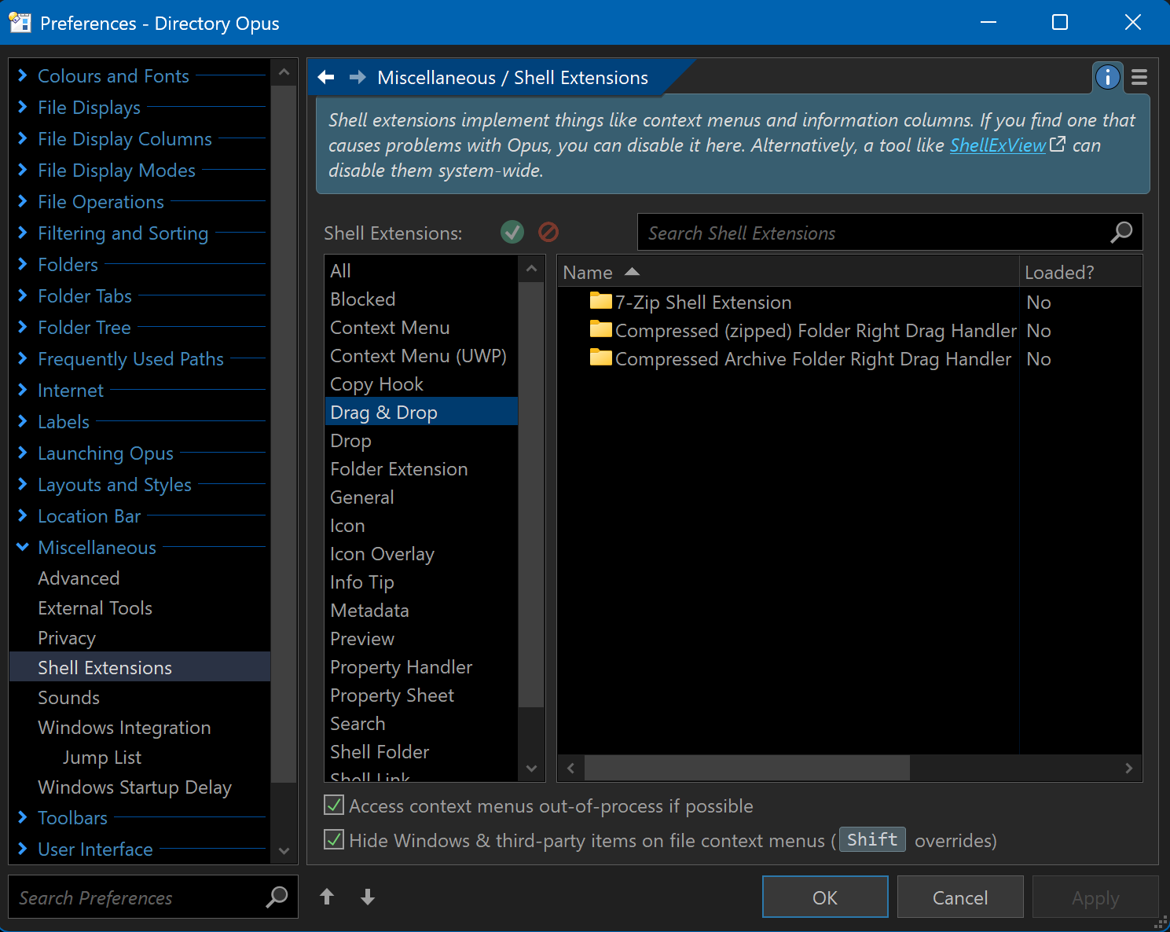This screenshot has height=932, width=1170.
Task: Click the external link icon beside ShellExView
Action: pos(1058,145)
